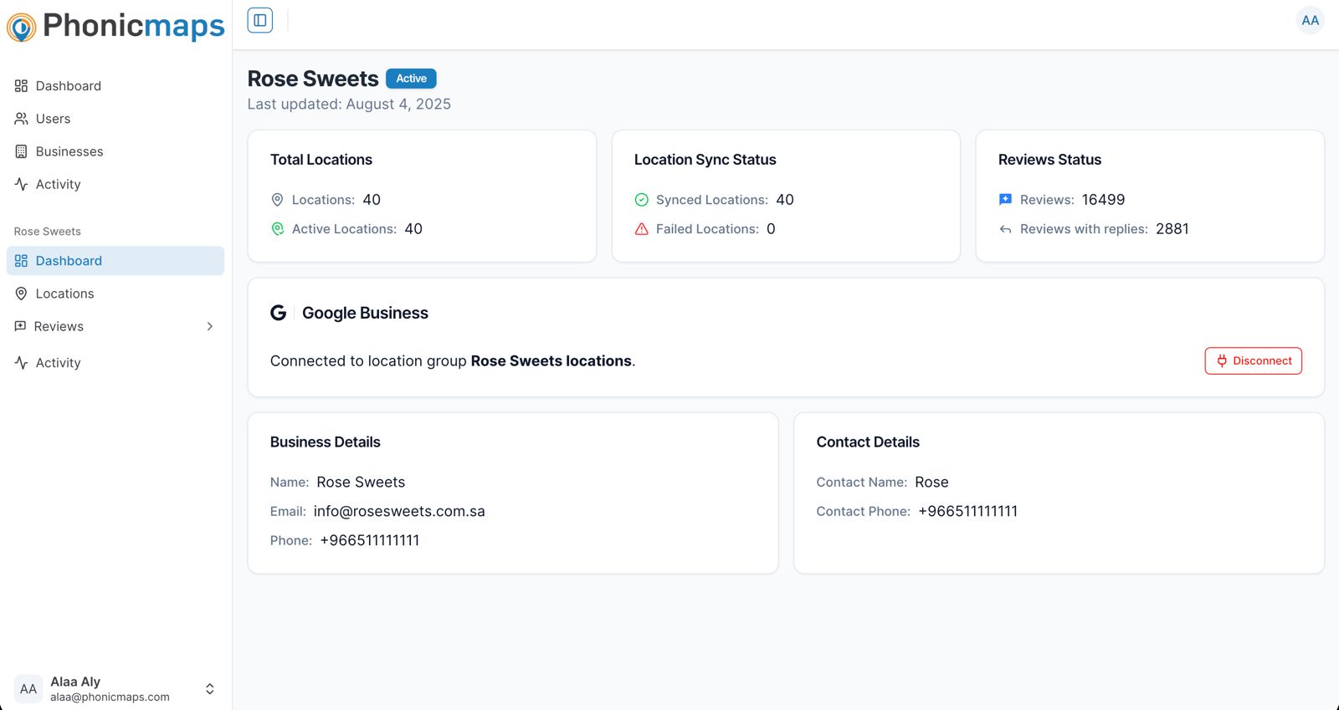Screen dimensions: 1339x710
Task: Click the Locations pin icon in sidebar
Action: (x=22, y=294)
